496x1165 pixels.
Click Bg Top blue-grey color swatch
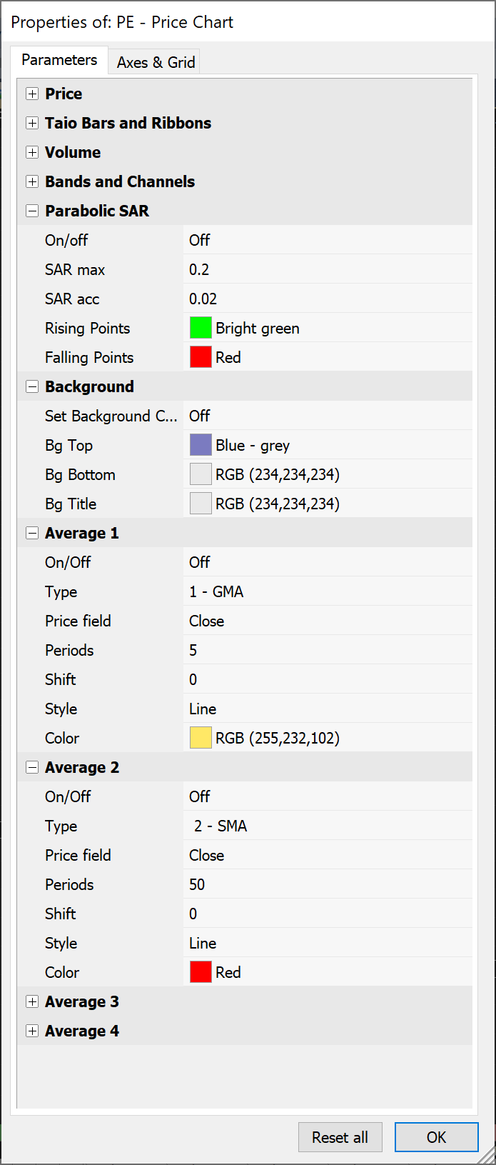(x=201, y=445)
